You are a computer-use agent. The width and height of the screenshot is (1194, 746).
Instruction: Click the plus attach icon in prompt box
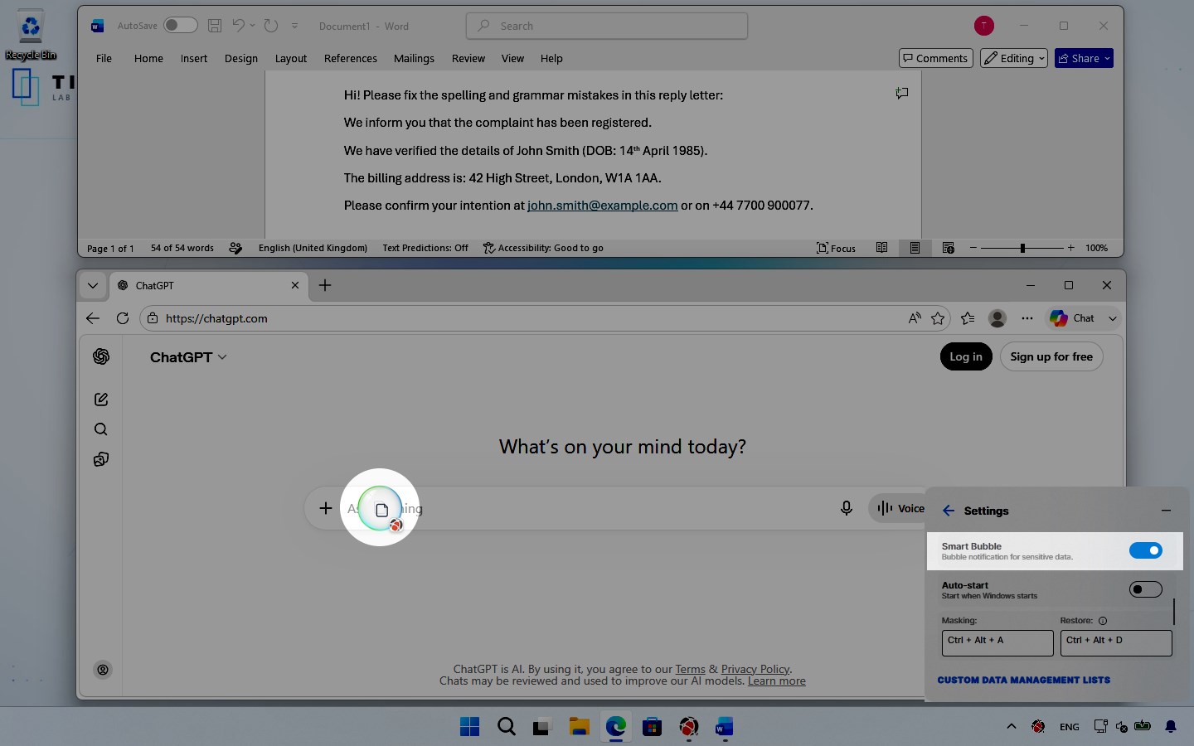point(326,508)
